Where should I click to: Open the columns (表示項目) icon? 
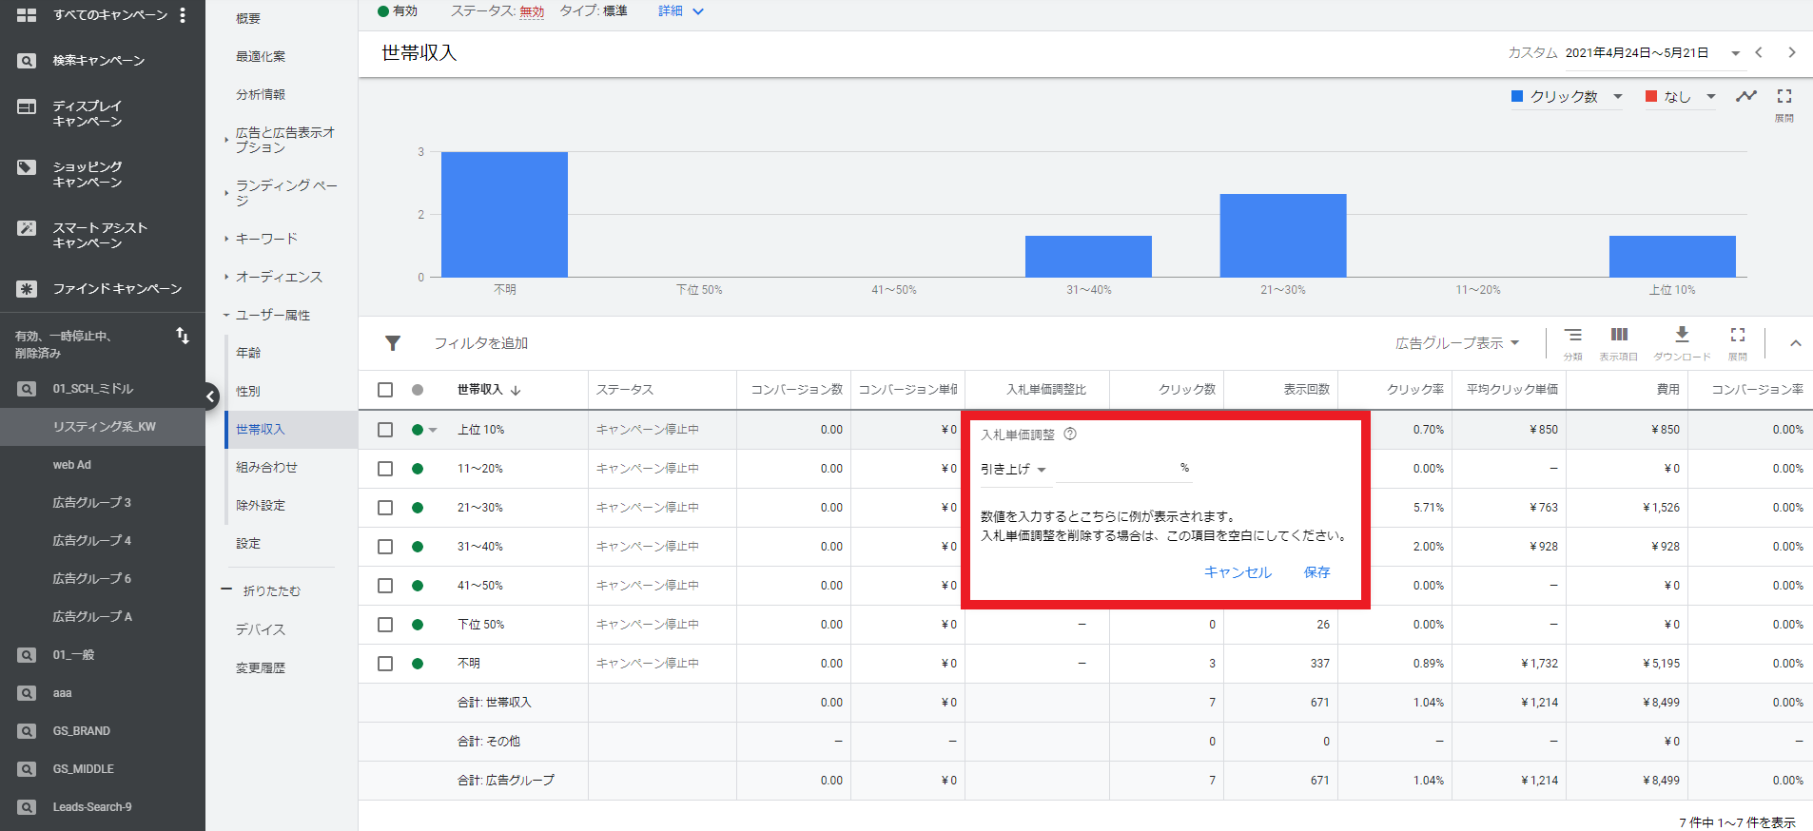click(1619, 335)
